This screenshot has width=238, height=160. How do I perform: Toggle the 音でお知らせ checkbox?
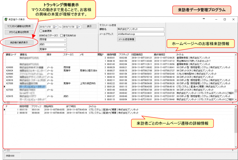(x=62, y=35)
